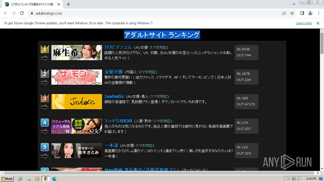Click horizontal scrollbar right arrow

tap(318, 173)
